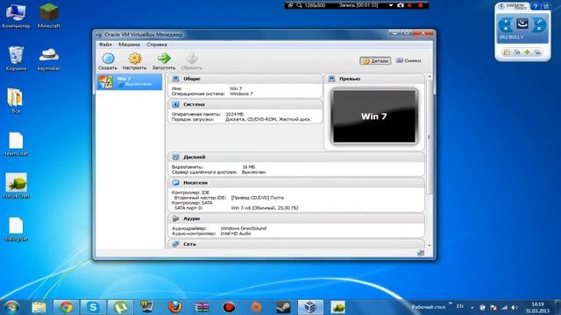Click the '[Привод CD/DVD] Пусто' entry
561x315 pixels.
pyautogui.click(x=258, y=198)
